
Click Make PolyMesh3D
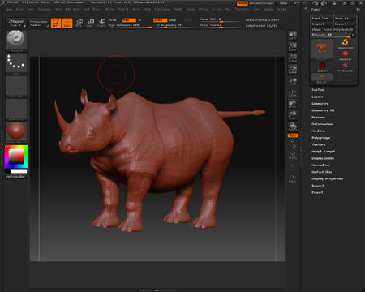point(340,30)
